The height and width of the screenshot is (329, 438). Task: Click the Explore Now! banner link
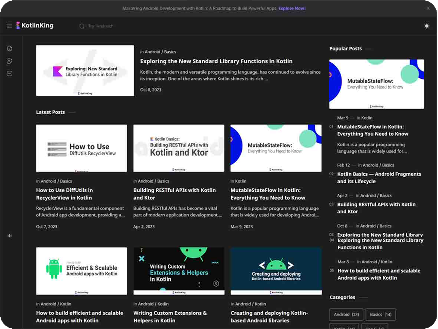pyautogui.click(x=292, y=8)
